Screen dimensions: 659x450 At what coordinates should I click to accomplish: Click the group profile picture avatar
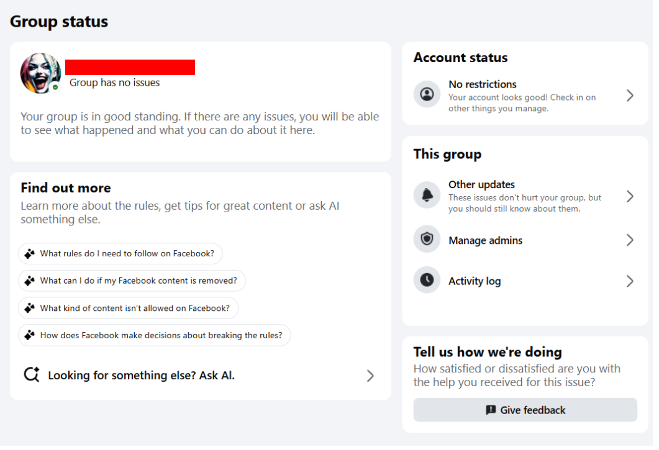pos(40,73)
